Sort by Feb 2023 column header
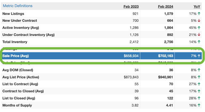 click(131, 7)
